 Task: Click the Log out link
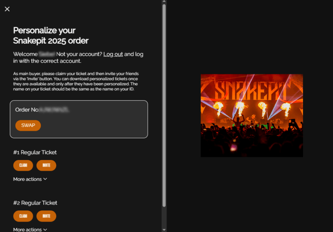(x=113, y=54)
